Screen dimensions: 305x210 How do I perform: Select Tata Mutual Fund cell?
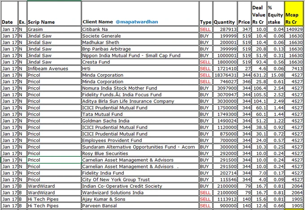click(140, 114)
